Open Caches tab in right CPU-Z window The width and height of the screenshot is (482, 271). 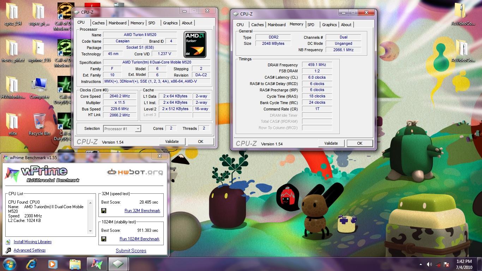258,25
